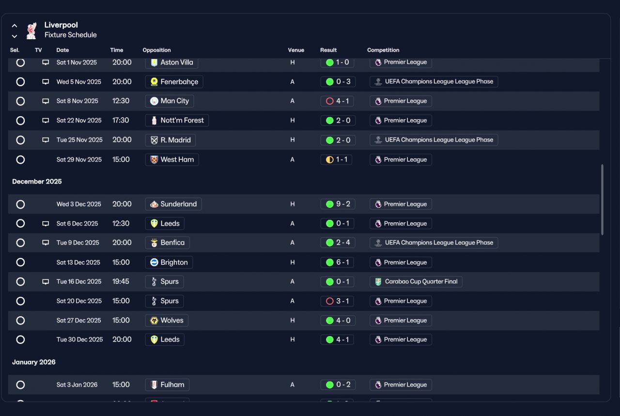The width and height of the screenshot is (620, 416).
Task: Click the vertical scrollbar thumb
Action: pos(603,200)
